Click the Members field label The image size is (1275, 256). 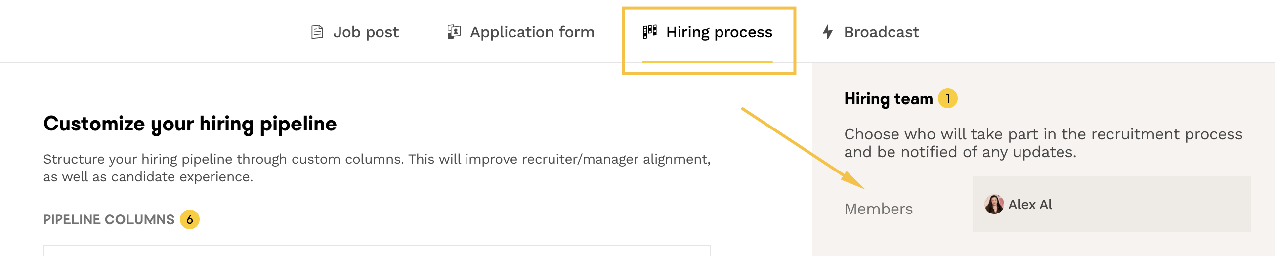click(x=878, y=209)
